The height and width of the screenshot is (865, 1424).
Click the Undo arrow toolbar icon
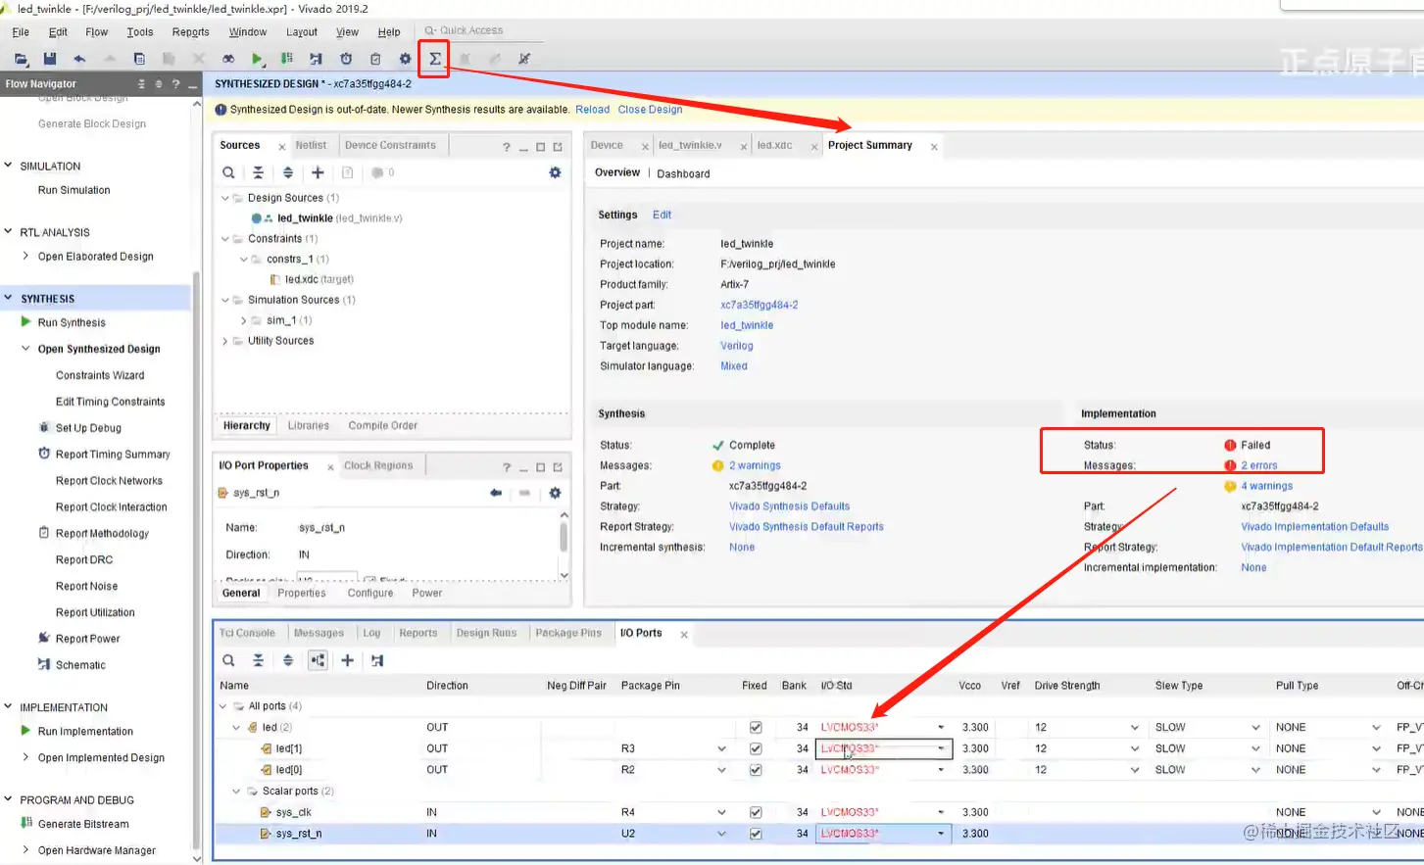(x=79, y=59)
